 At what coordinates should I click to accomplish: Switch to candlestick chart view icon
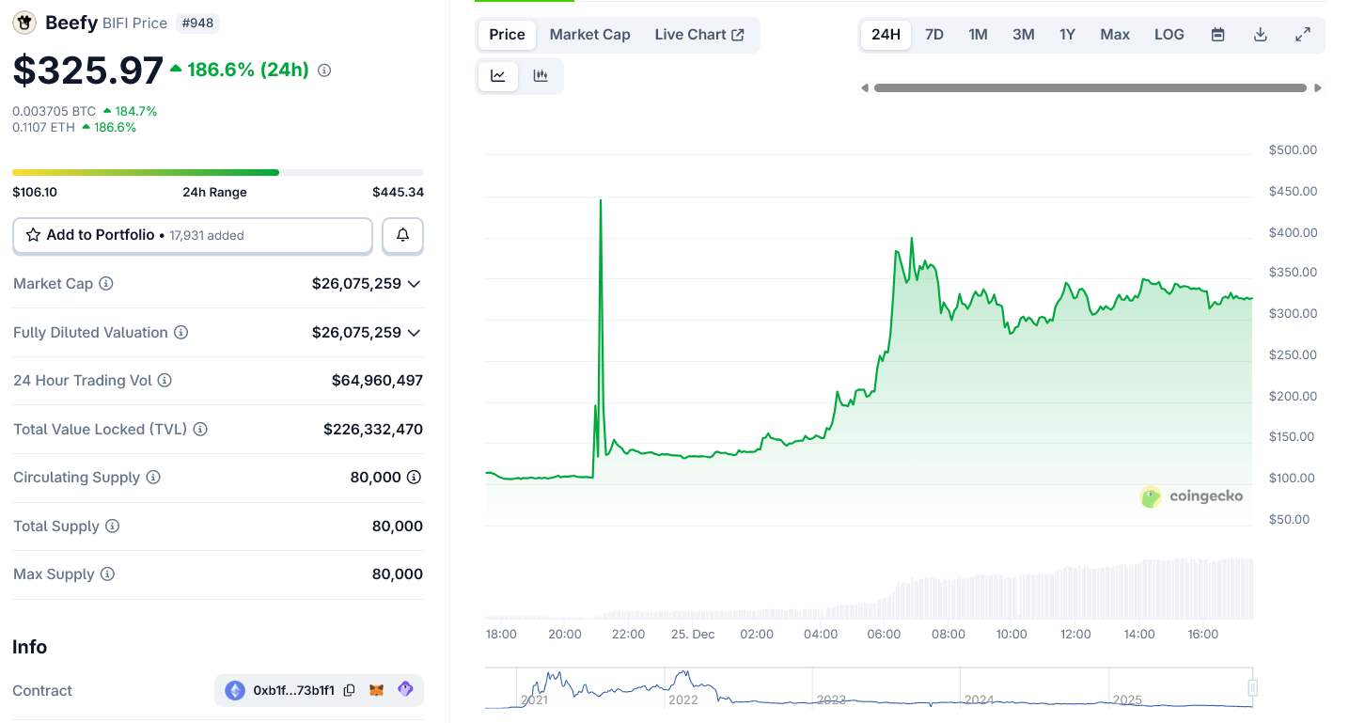pos(541,76)
